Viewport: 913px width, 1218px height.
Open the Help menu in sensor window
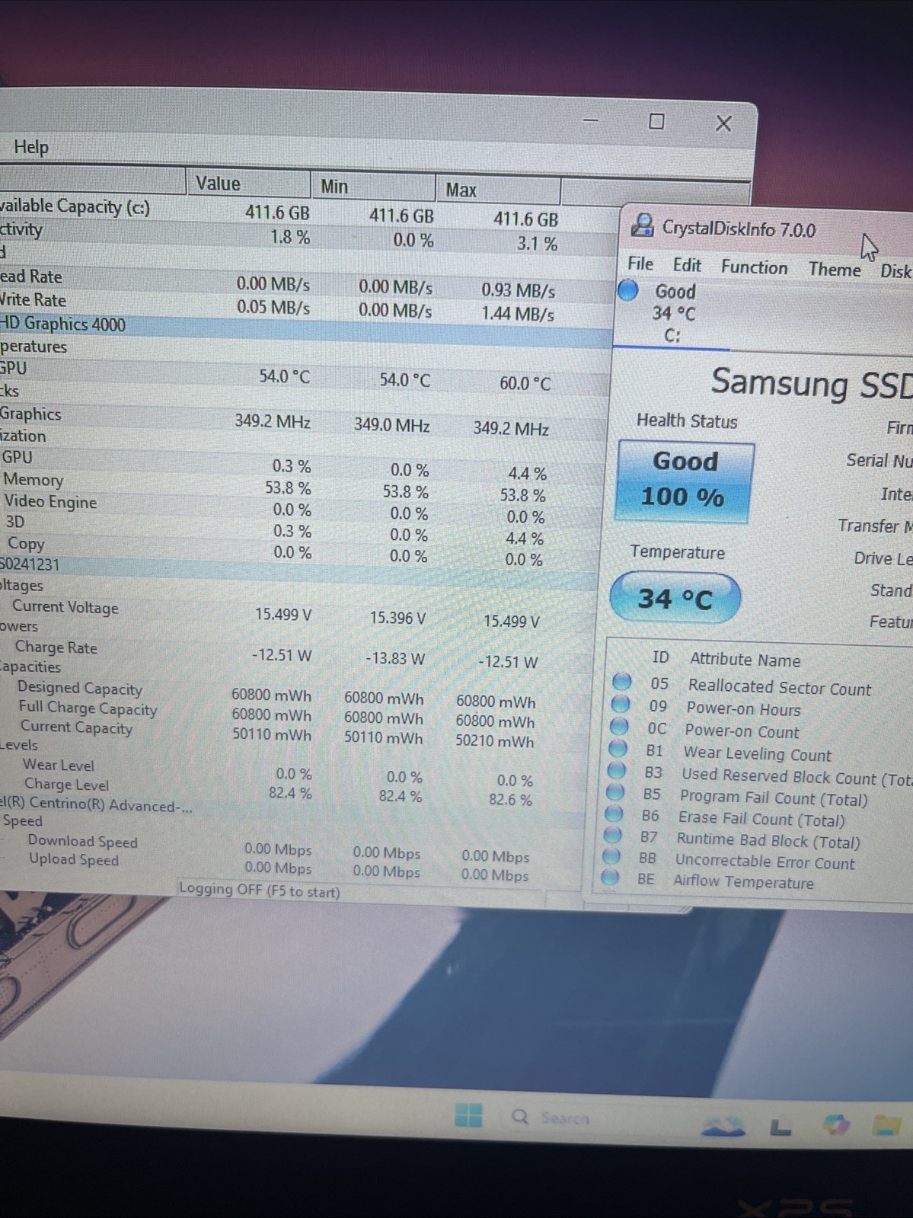pos(31,147)
